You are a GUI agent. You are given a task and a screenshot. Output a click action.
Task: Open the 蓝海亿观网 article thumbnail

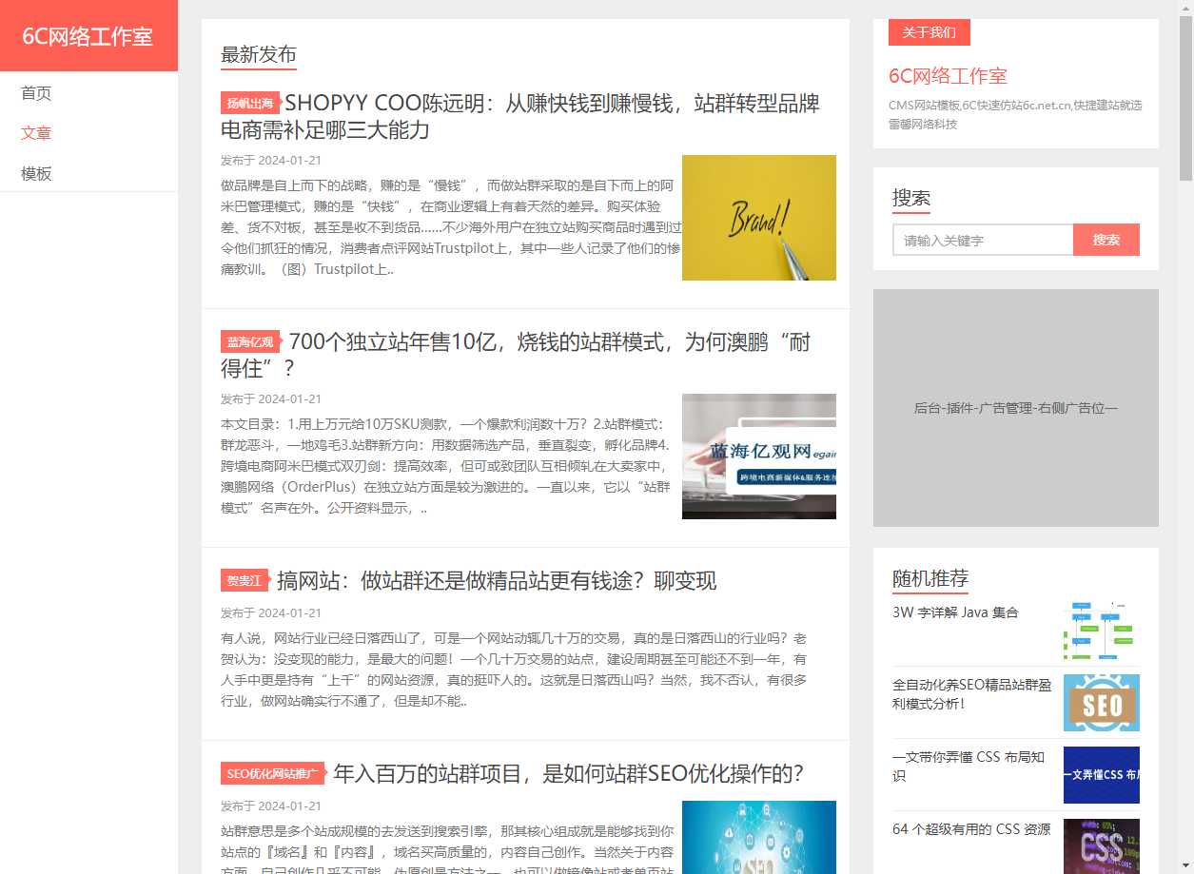pos(759,456)
